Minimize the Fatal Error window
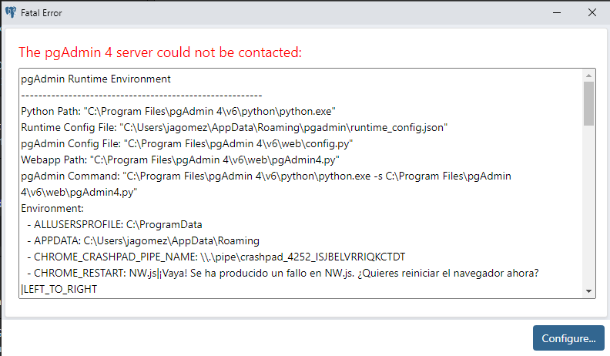The height and width of the screenshot is (356, 610). [555, 12]
